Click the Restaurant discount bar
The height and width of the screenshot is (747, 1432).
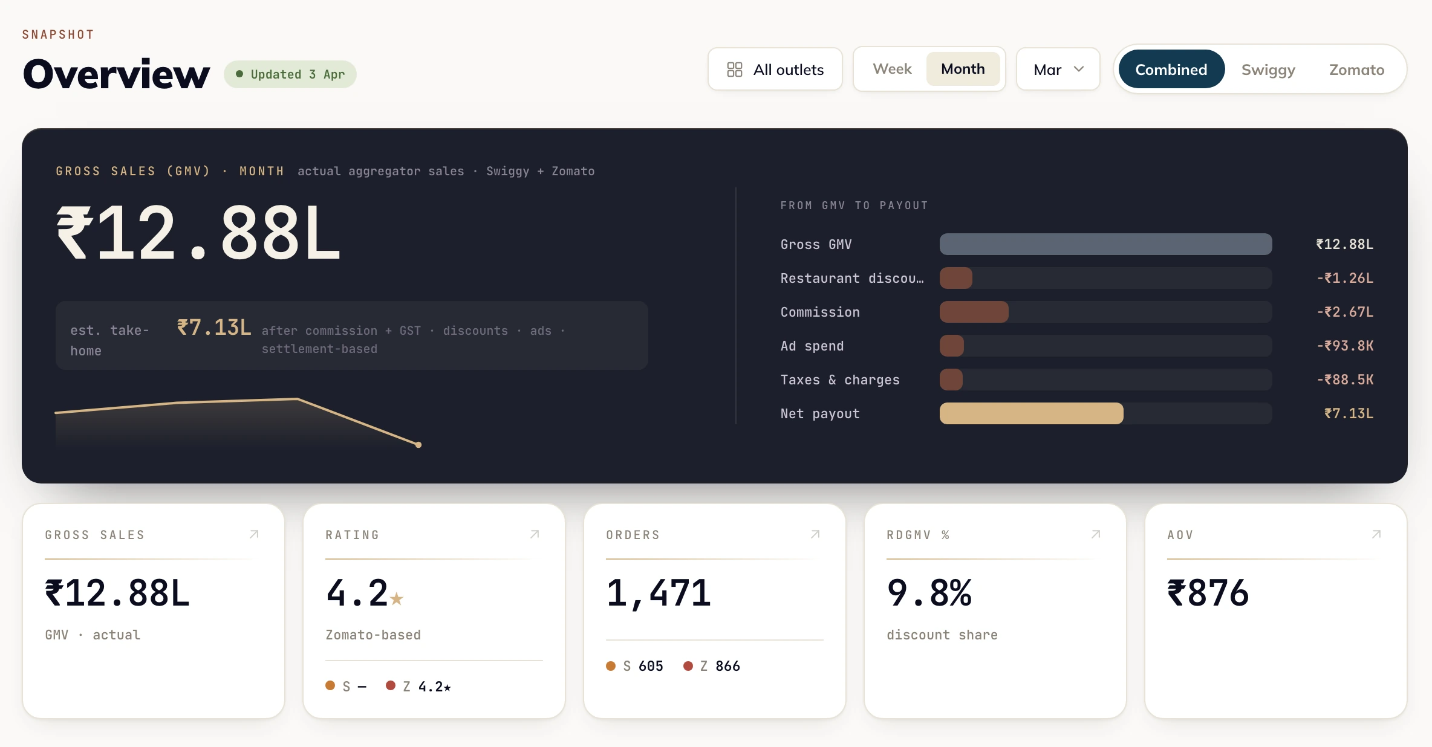(x=956, y=278)
